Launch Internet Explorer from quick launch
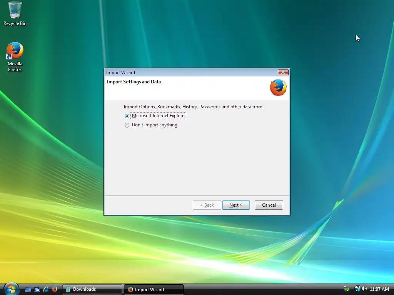394x295 pixels. [x=46, y=289]
